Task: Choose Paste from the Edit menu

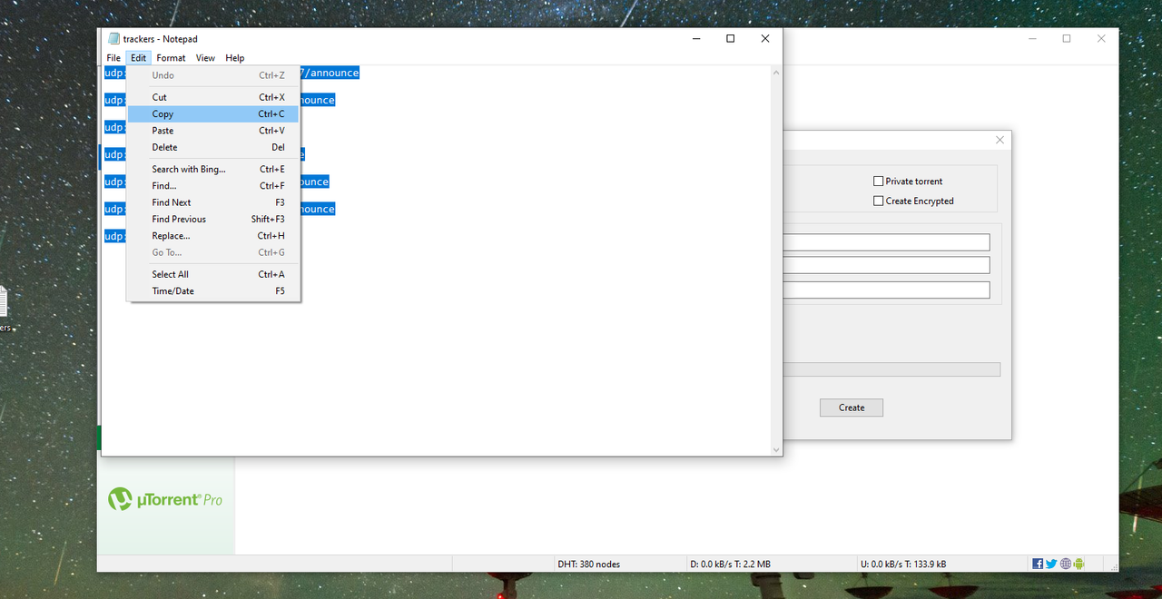Action: (x=213, y=131)
